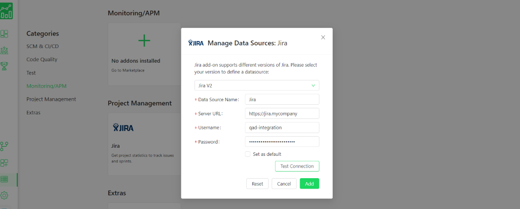Click the Project Management section heading
The width and height of the screenshot is (520, 209).
(x=140, y=103)
